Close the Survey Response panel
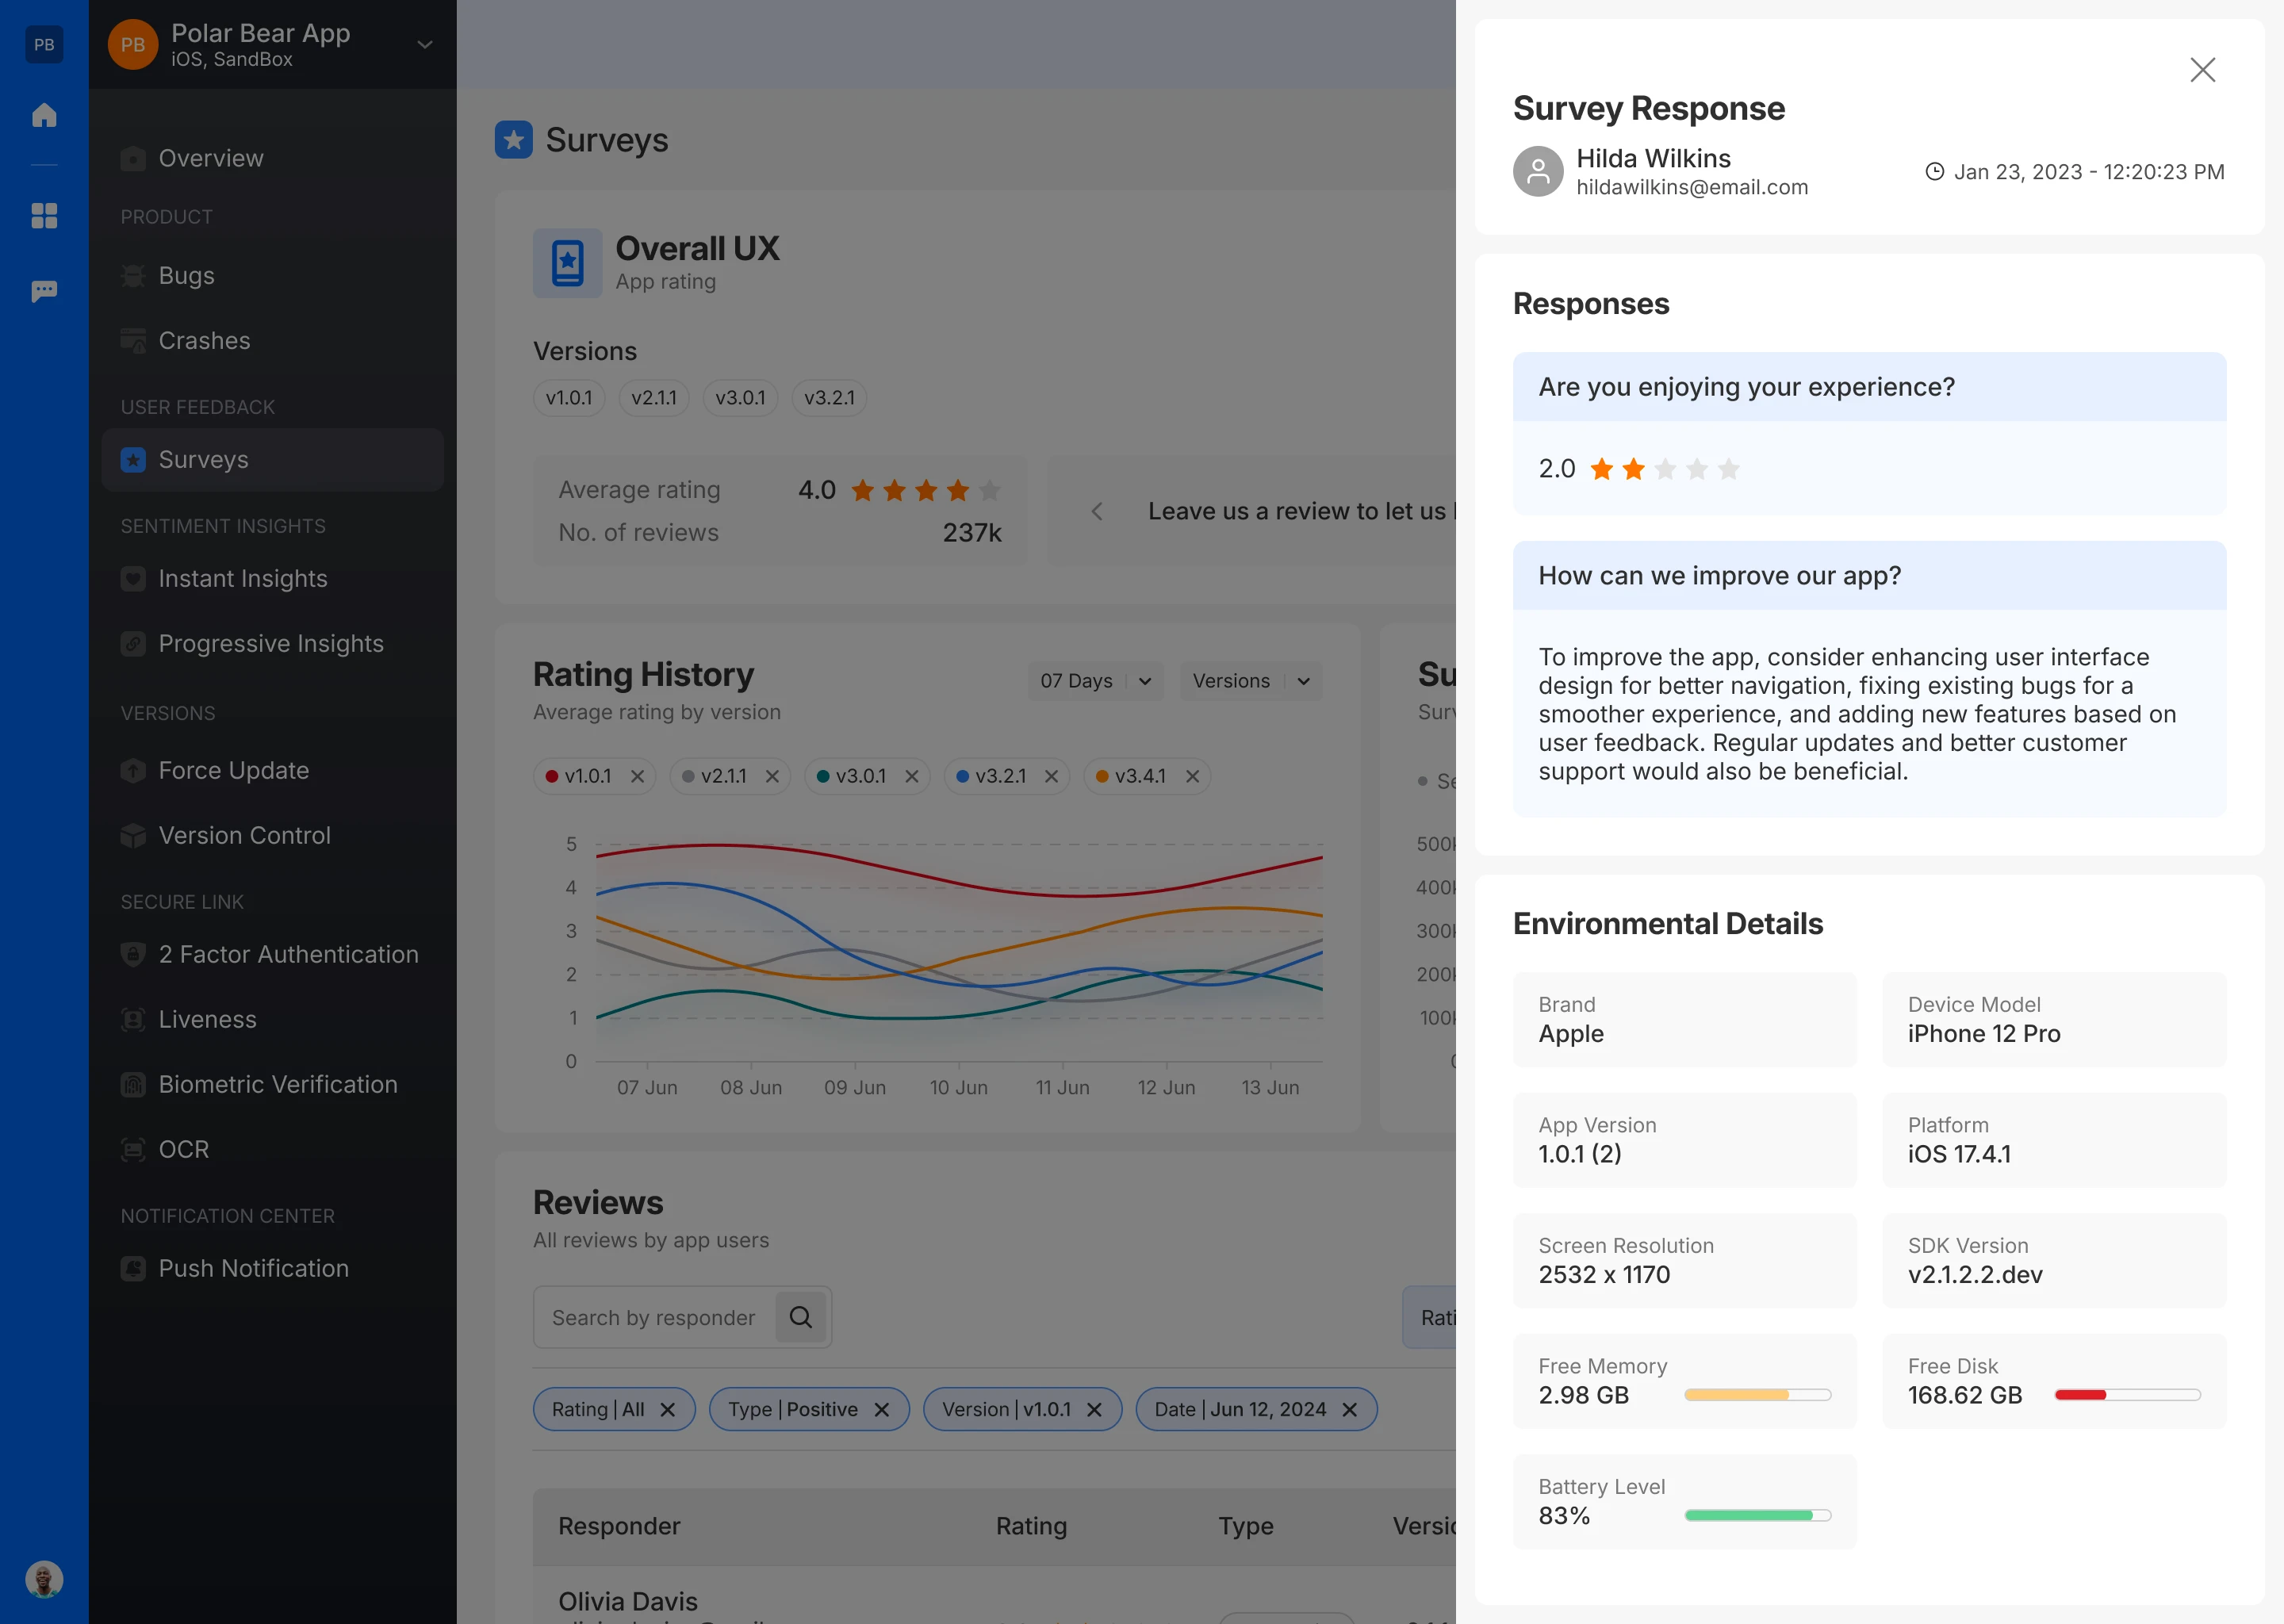Screen dimensions: 2284x1624 click(x=2202, y=70)
